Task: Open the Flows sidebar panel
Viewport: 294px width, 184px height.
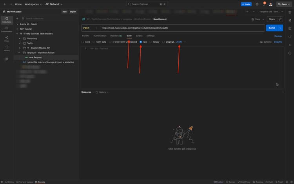Action: tap(7, 39)
